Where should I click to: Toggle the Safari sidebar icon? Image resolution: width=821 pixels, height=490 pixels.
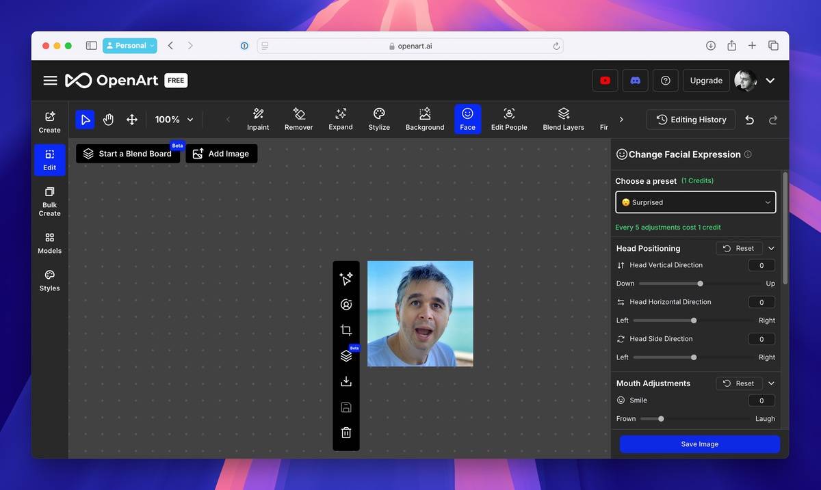(91, 46)
